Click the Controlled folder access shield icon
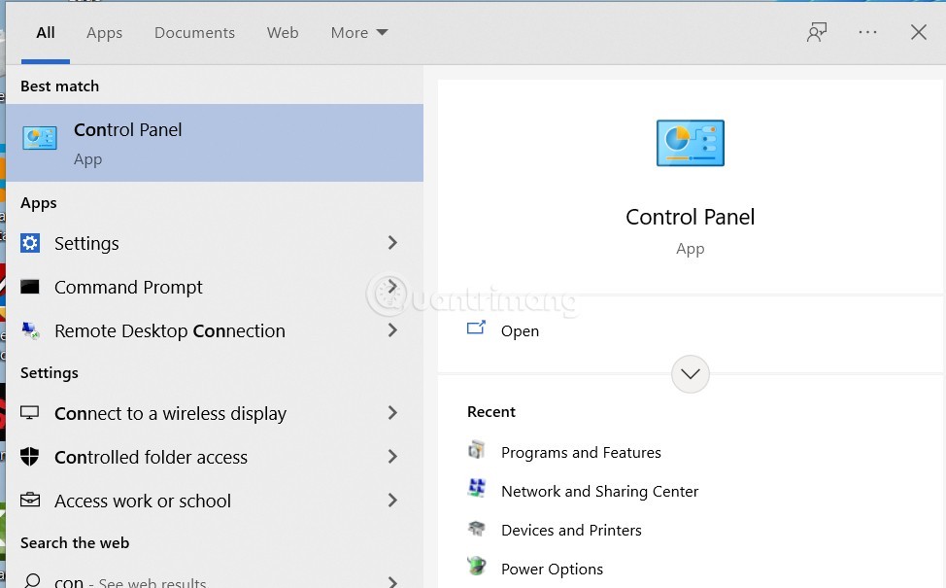The width and height of the screenshot is (946, 588). point(29,457)
